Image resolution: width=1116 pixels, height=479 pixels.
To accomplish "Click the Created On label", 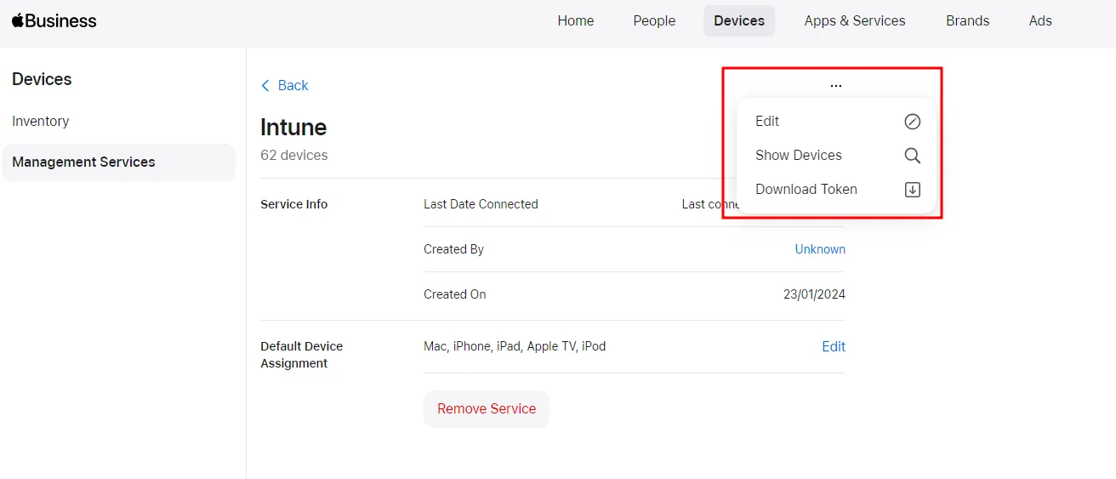I will 455,294.
